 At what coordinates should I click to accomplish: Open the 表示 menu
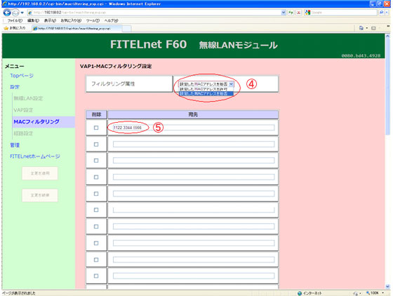[x=50, y=20]
